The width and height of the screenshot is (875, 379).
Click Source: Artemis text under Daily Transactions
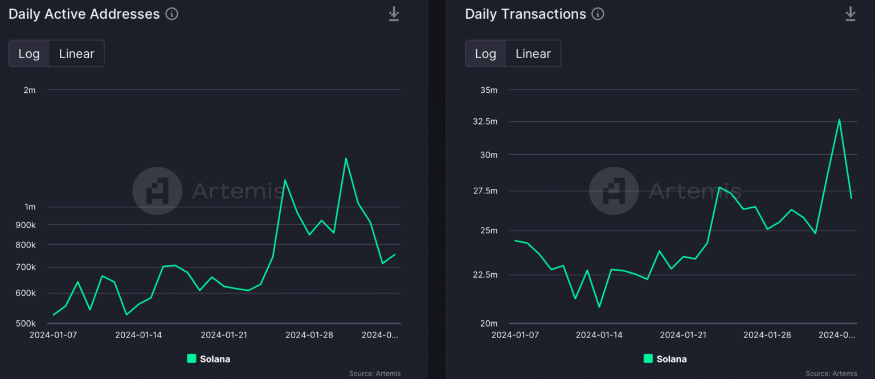tap(831, 373)
